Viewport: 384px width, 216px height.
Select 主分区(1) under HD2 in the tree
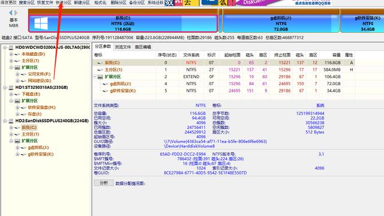(x=31, y=134)
